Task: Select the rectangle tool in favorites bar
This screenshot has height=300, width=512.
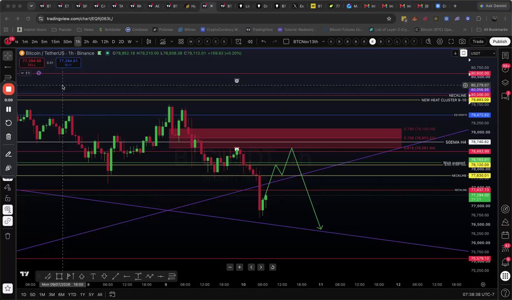Action: [59, 276]
